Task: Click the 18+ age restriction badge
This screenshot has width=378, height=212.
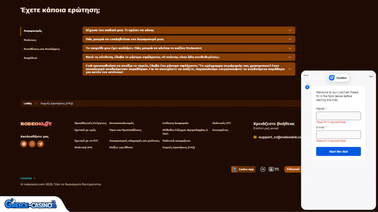Action: coord(263,169)
